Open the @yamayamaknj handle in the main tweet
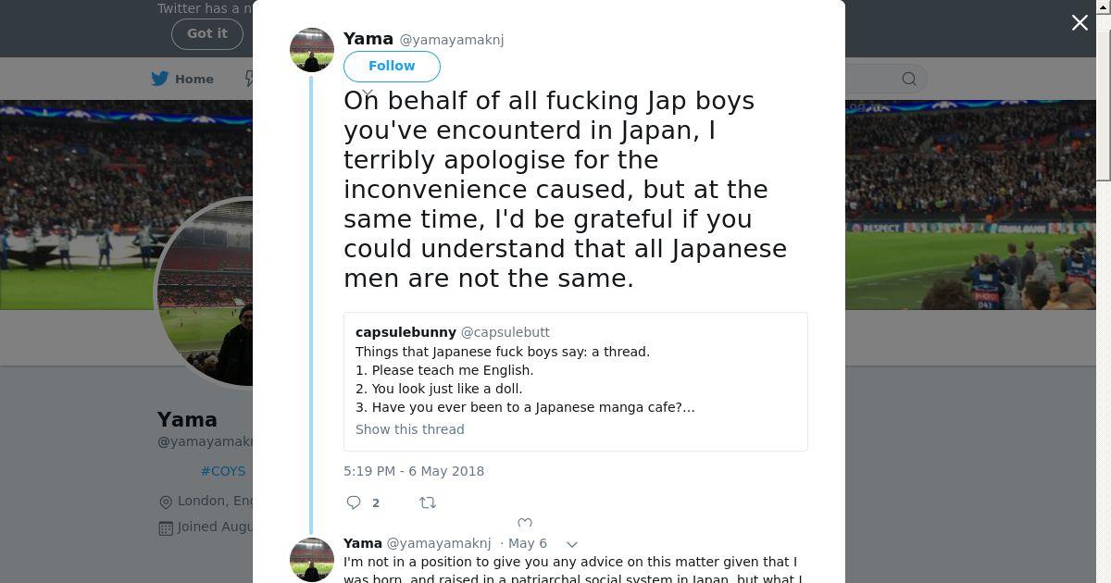1111x583 pixels. (x=452, y=40)
